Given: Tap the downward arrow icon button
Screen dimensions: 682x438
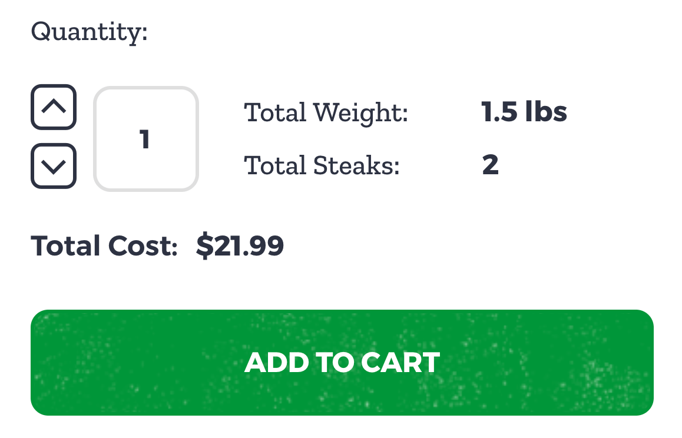Looking at the screenshot, I should pos(54,166).
